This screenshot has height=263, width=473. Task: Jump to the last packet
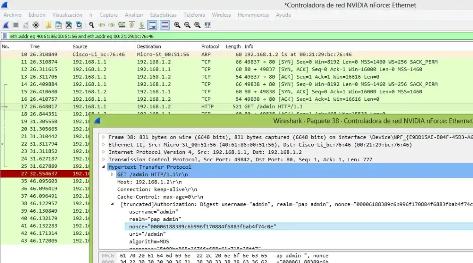tap(142, 25)
